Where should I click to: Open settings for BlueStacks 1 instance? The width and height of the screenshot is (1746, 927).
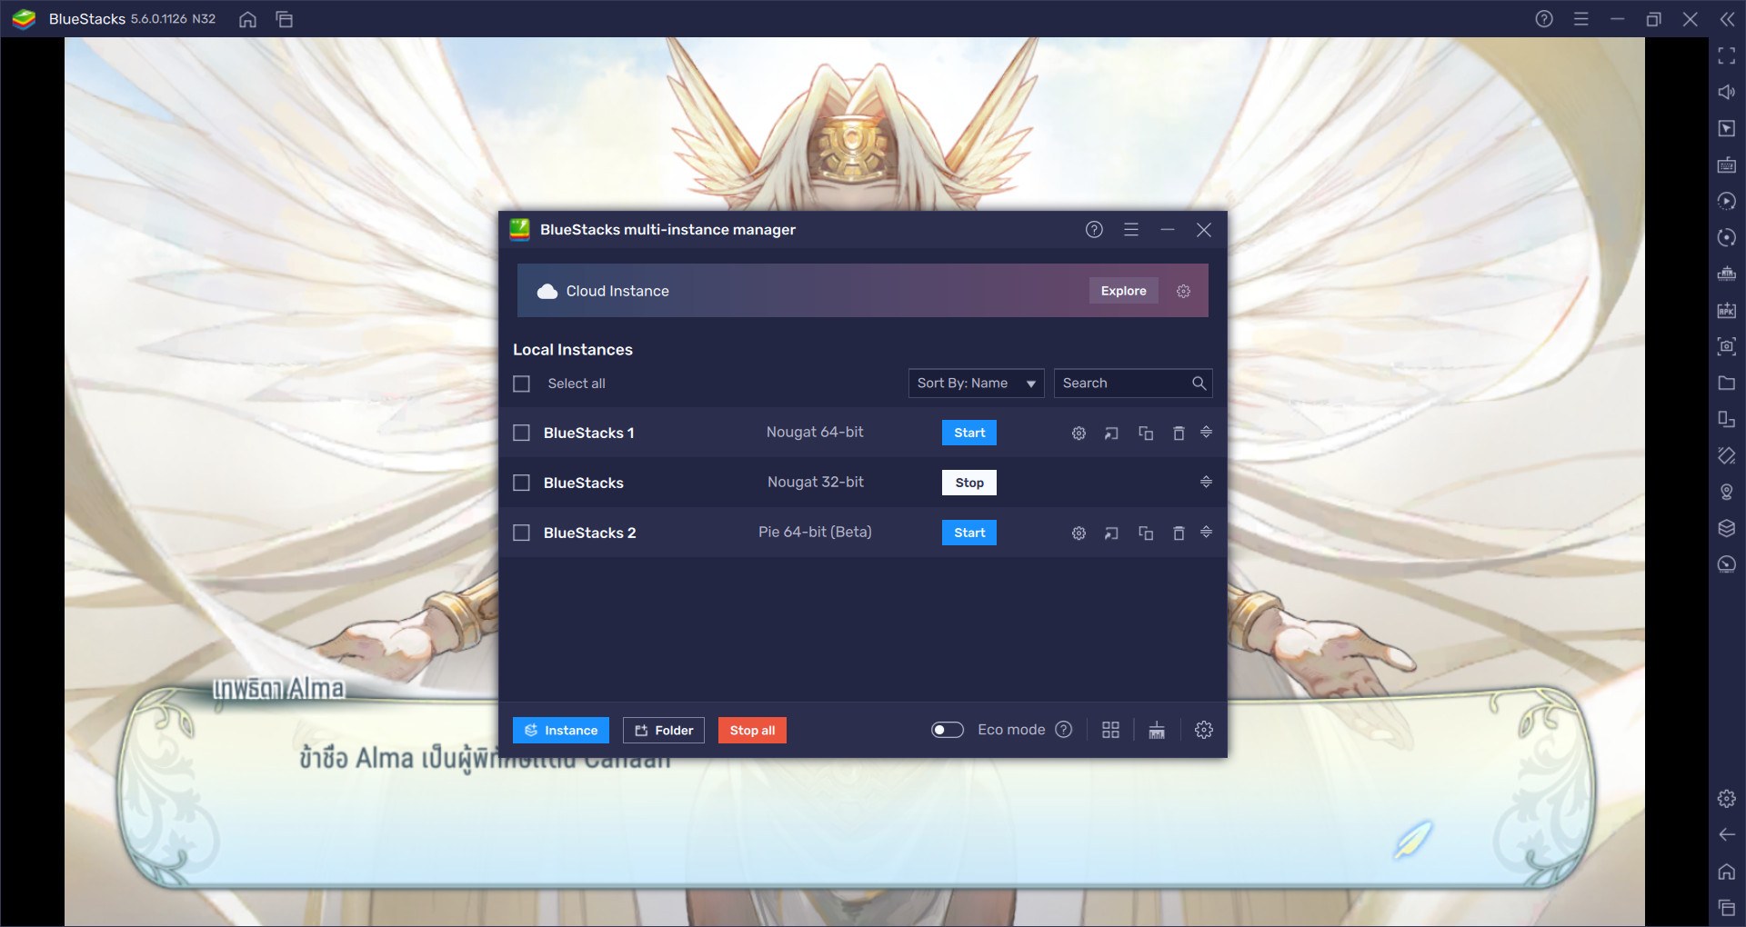pyautogui.click(x=1079, y=434)
